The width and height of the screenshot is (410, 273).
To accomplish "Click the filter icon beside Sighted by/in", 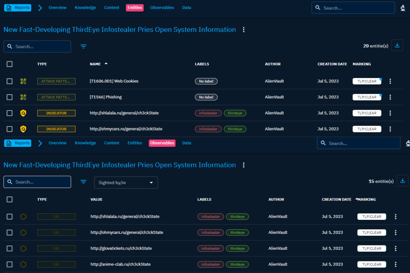I will click(x=83, y=182).
